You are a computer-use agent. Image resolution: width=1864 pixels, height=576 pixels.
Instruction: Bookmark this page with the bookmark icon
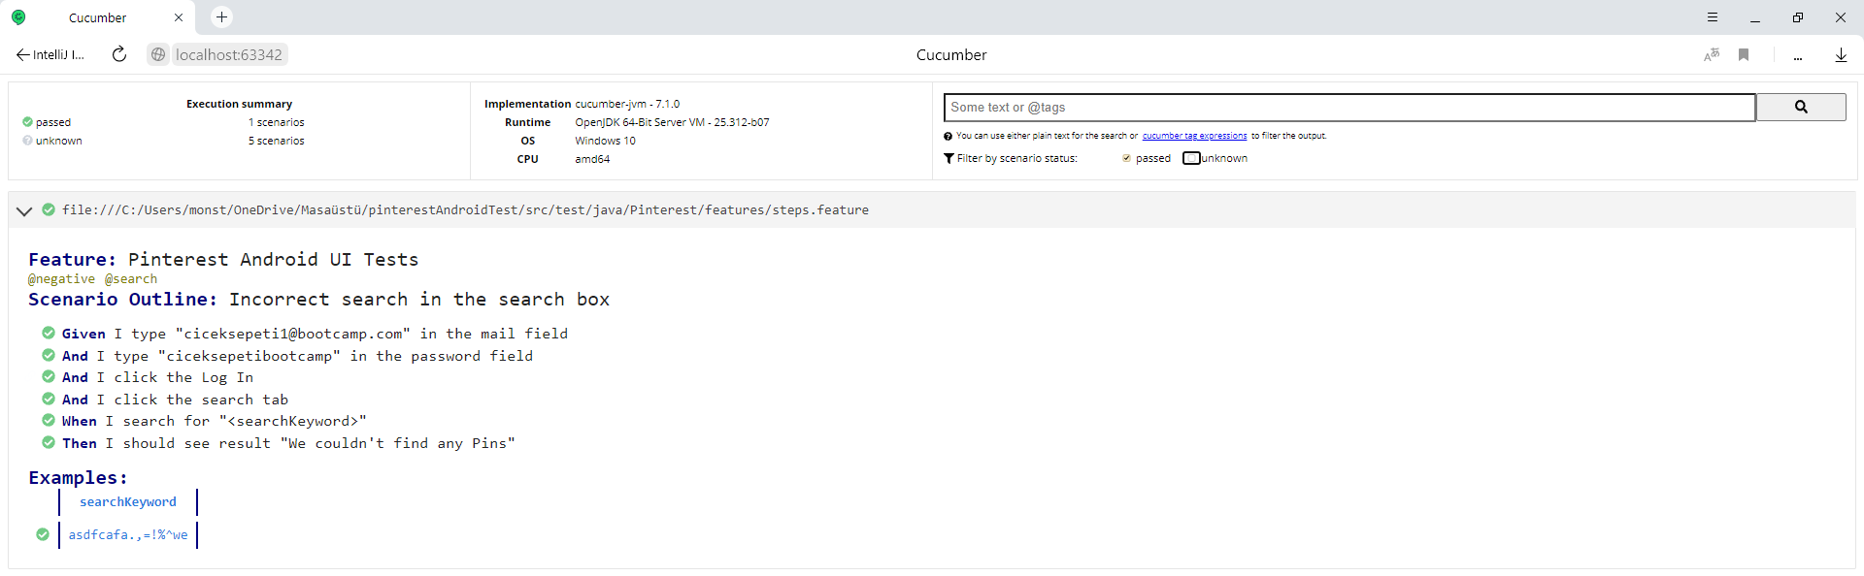[1744, 54]
